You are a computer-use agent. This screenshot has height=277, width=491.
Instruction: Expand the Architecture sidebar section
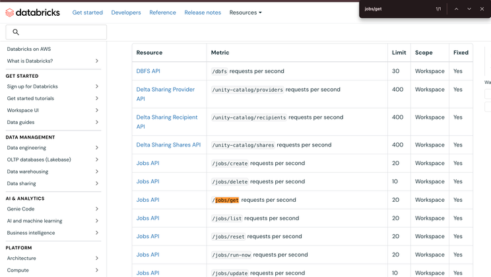tap(97, 259)
